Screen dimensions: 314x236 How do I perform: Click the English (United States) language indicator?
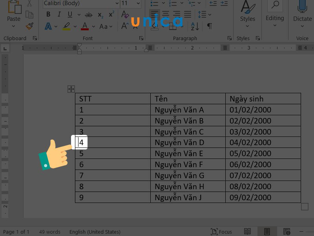click(x=95, y=232)
